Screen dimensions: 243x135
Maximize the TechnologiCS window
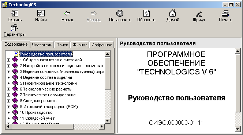[231, 5]
